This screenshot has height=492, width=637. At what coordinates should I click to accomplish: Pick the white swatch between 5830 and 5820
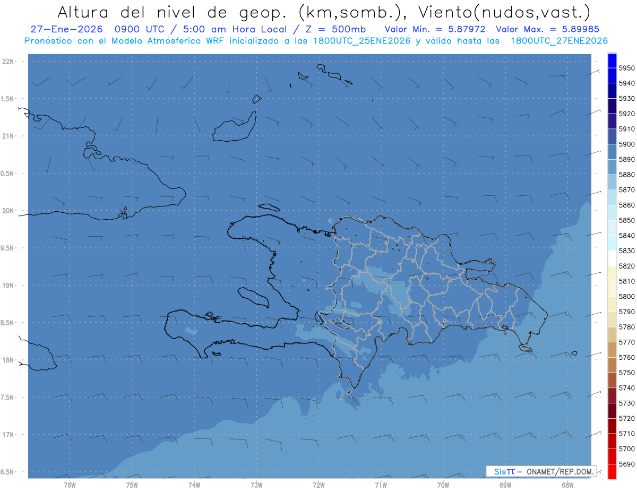click(x=612, y=258)
